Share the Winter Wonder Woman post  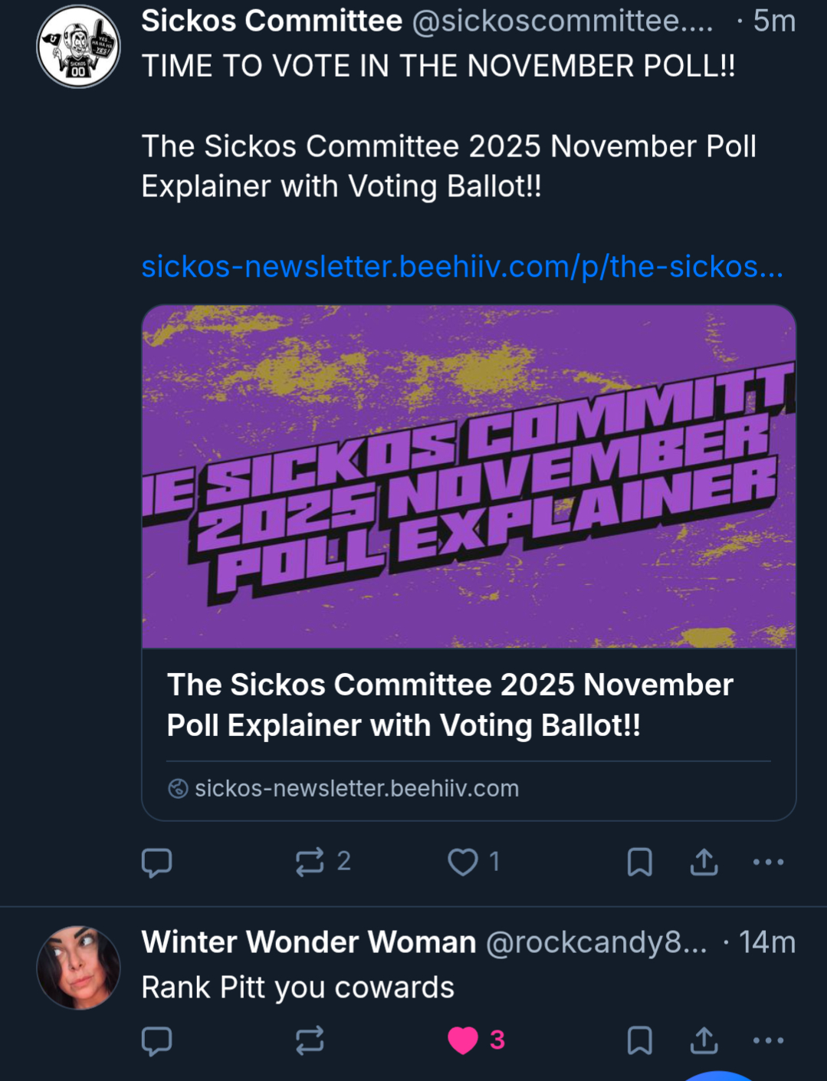(704, 1040)
